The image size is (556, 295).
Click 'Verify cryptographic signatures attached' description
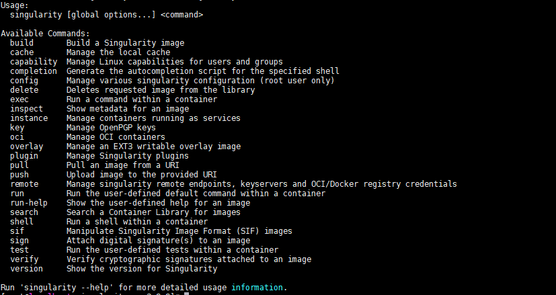tap(189, 259)
